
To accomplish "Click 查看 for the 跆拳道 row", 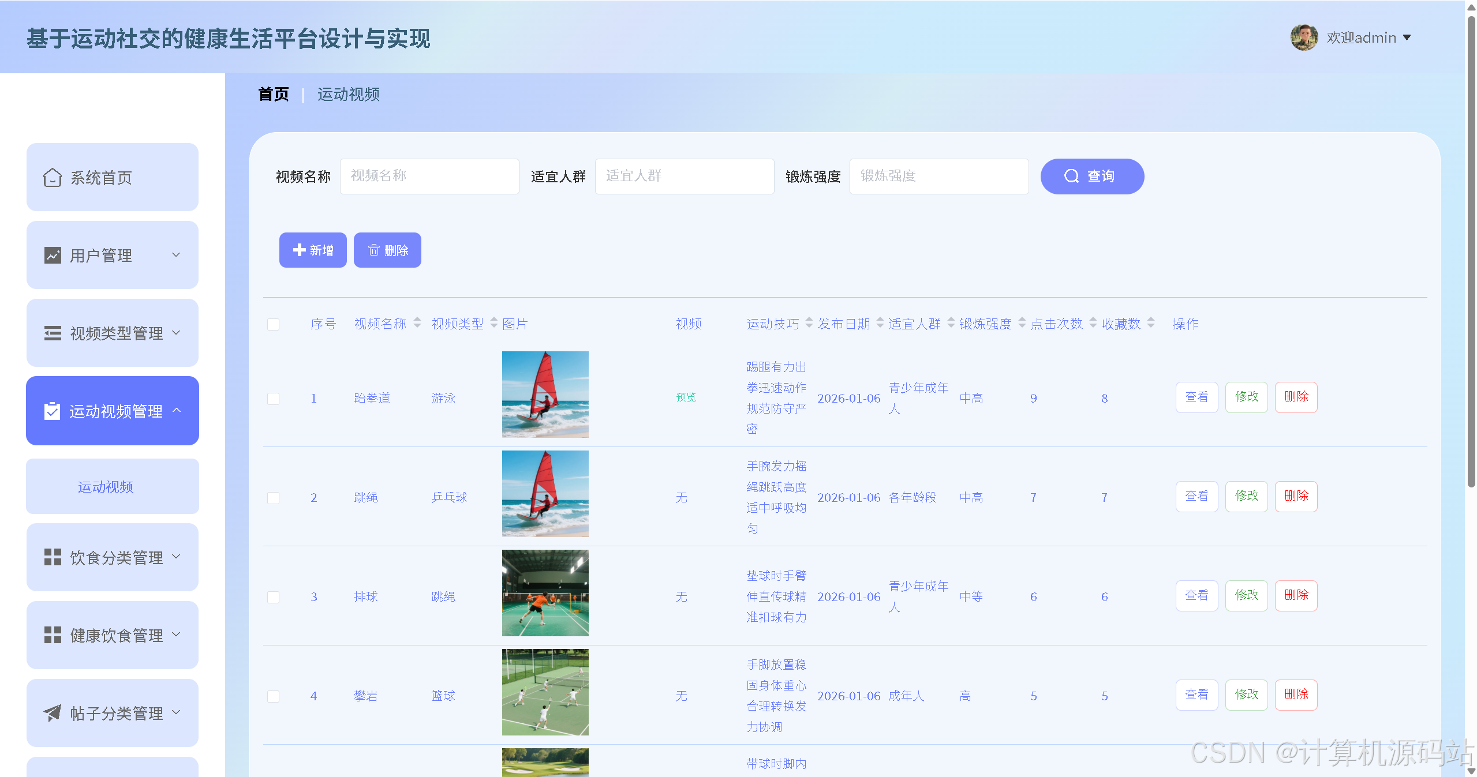I will pyautogui.click(x=1196, y=397).
